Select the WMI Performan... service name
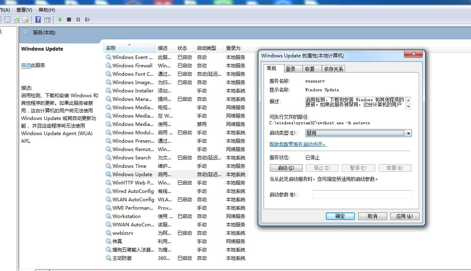The image size is (471, 271). click(133, 208)
